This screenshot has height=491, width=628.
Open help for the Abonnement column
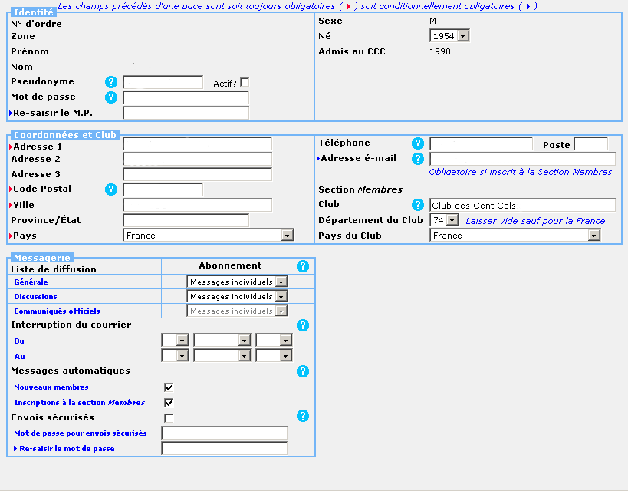click(303, 266)
